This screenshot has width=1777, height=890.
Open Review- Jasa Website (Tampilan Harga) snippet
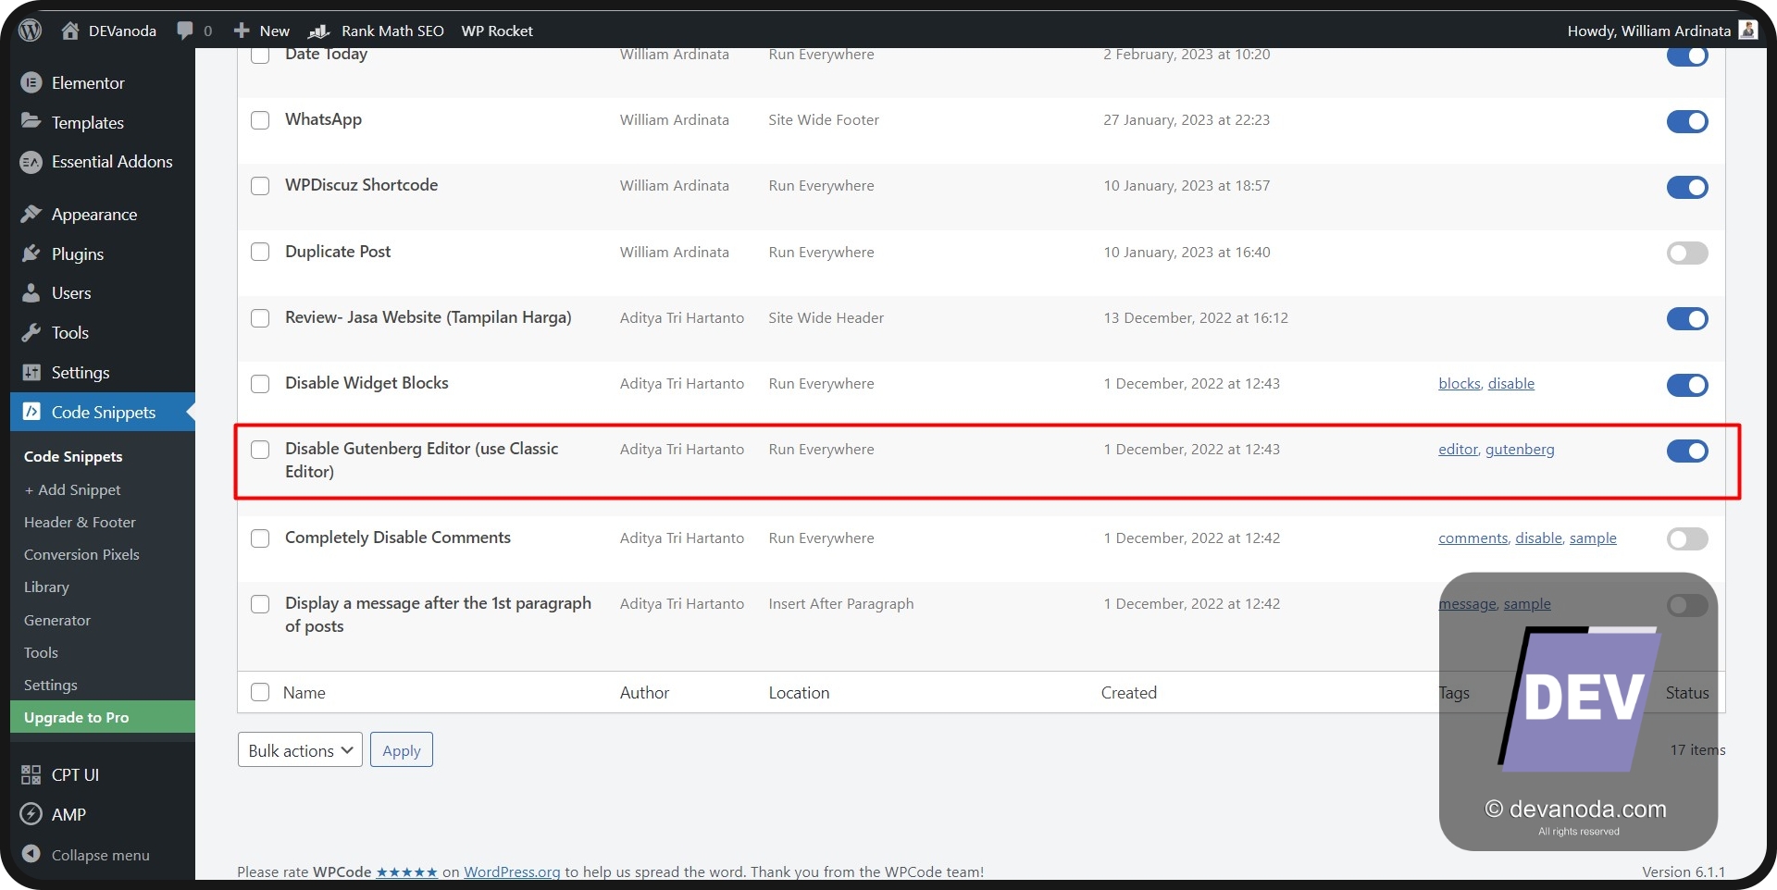pyautogui.click(x=428, y=317)
